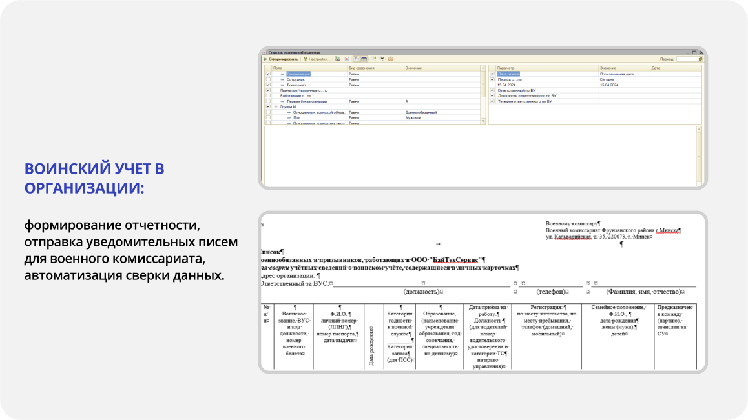This screenshot has width=748, height=420.
Task: Uncheck Должность ответственного по ВУ checkbox
Action: click(x=492, y=96)
